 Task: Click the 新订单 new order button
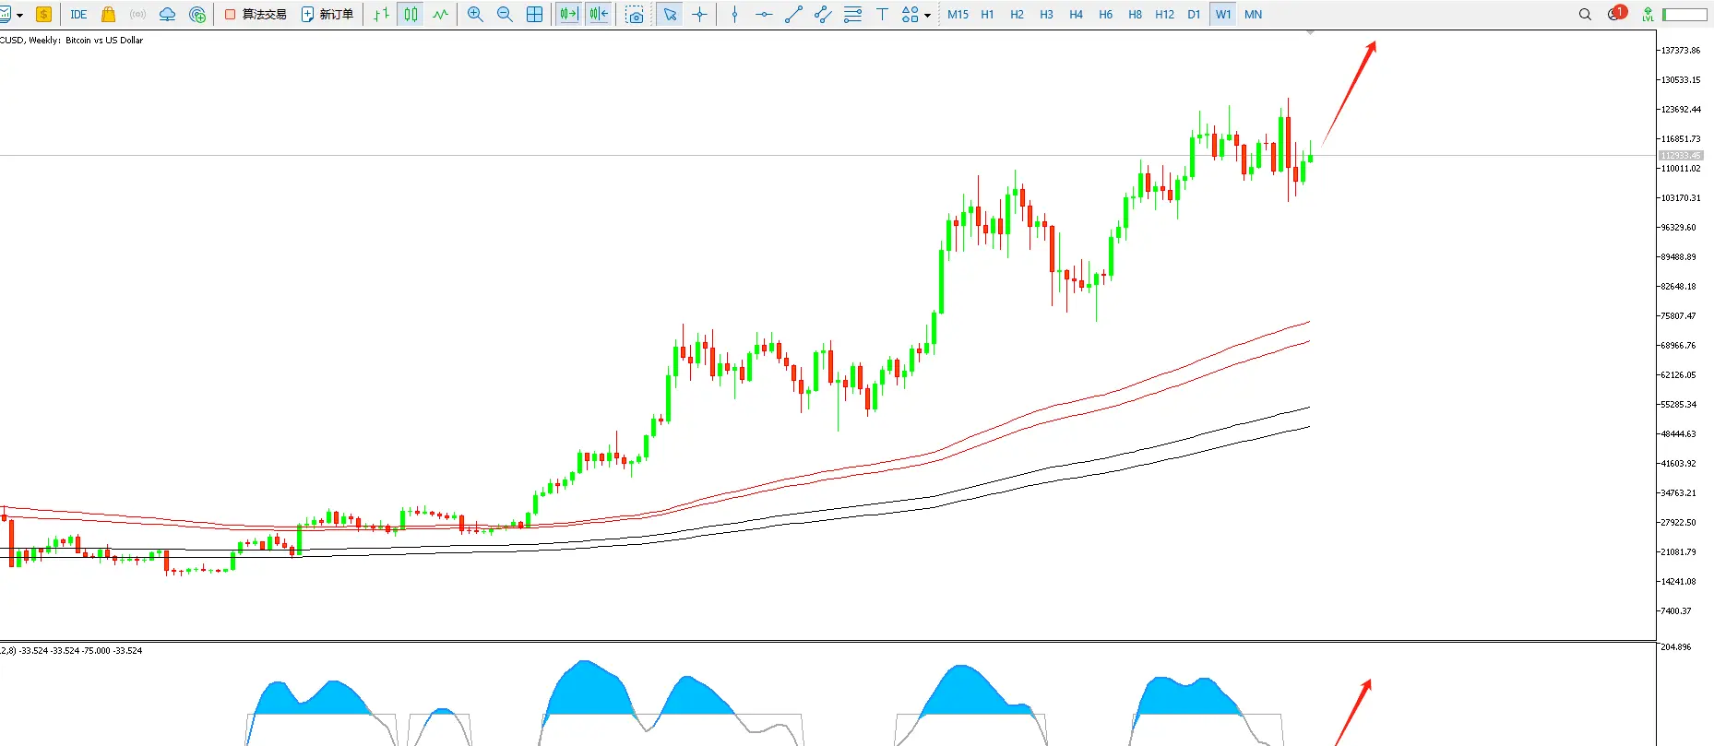coord(327,14)
